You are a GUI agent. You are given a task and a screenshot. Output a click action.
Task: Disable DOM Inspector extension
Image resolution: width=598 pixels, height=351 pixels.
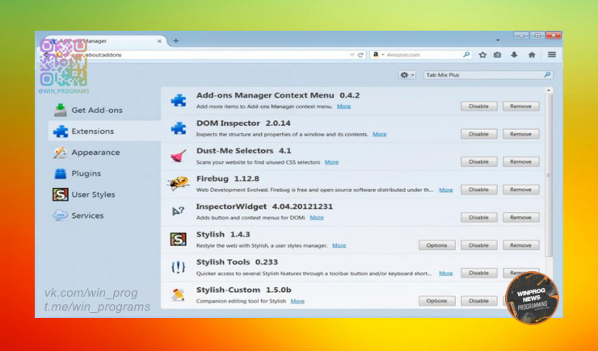(x=478, y=134)
